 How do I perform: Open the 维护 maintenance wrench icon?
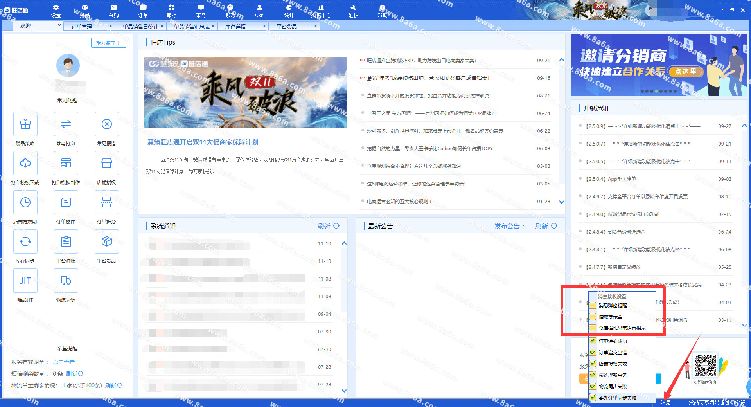click(x=353, y=11)
